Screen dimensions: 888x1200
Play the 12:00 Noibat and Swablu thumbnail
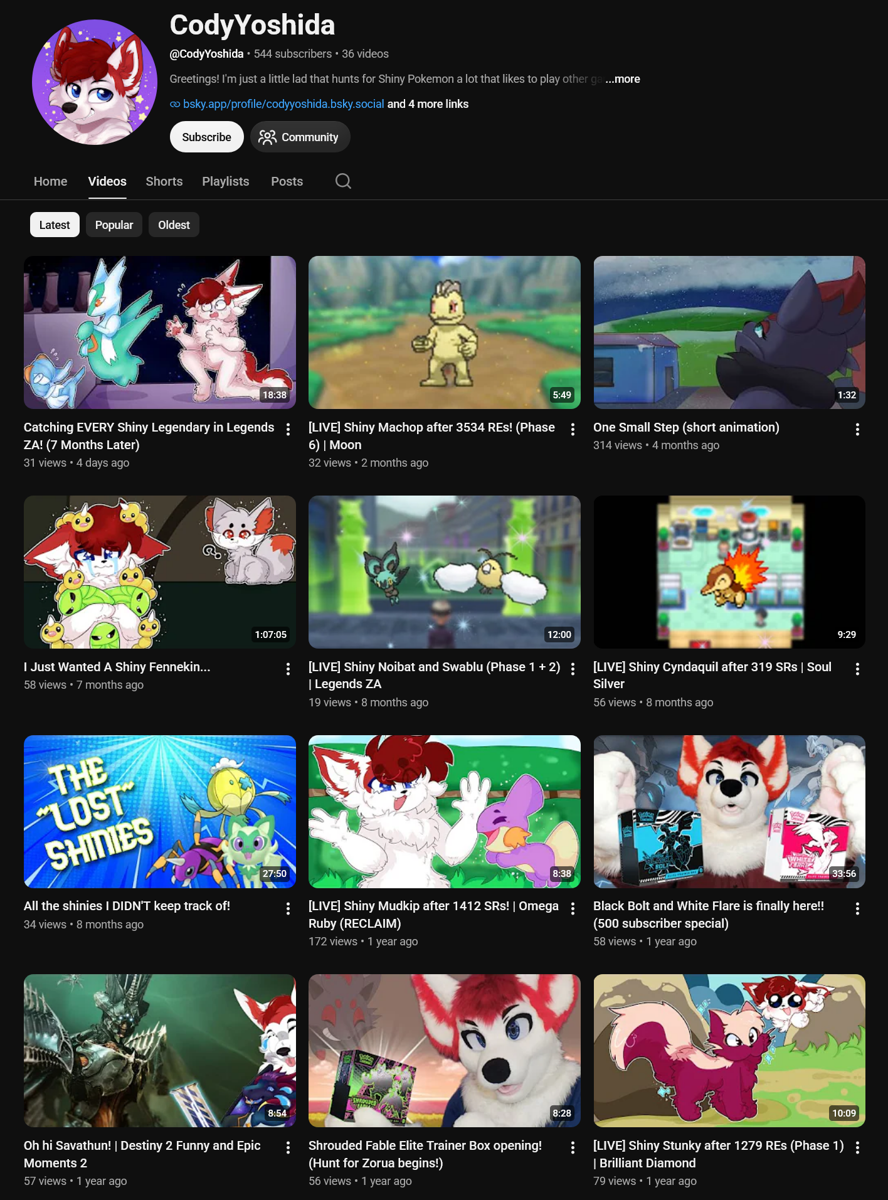click(445, 572)
